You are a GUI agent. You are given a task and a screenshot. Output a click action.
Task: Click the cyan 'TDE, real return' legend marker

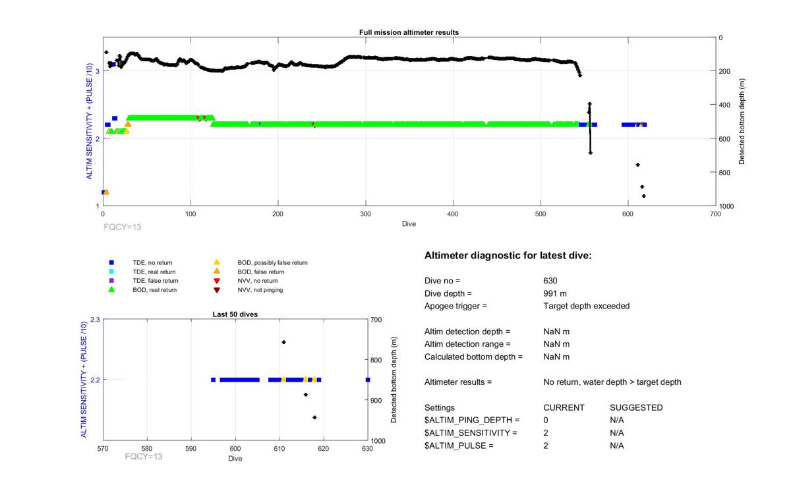pos(111,272)
